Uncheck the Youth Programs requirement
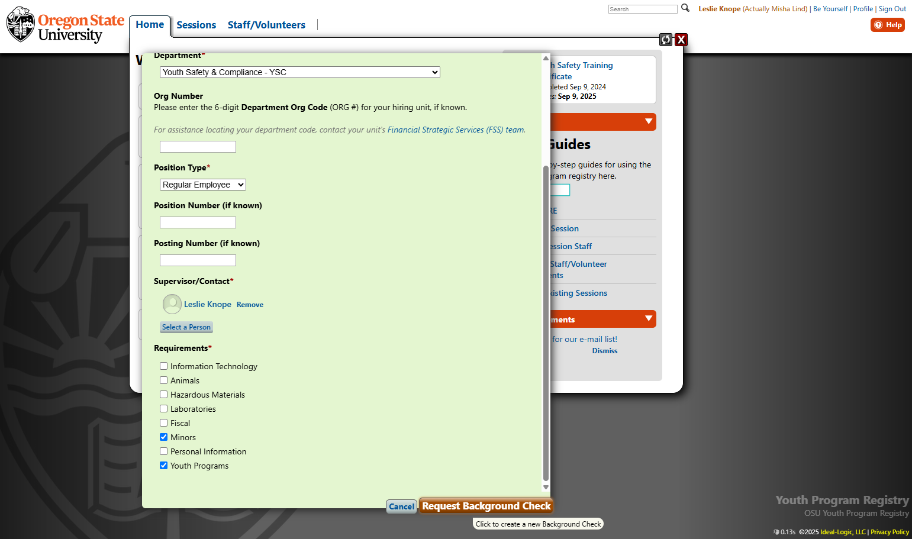912x539 pixels. [x=164, y=466]
